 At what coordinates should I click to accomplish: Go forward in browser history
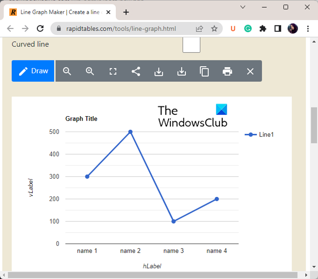[x=25, y=29]
